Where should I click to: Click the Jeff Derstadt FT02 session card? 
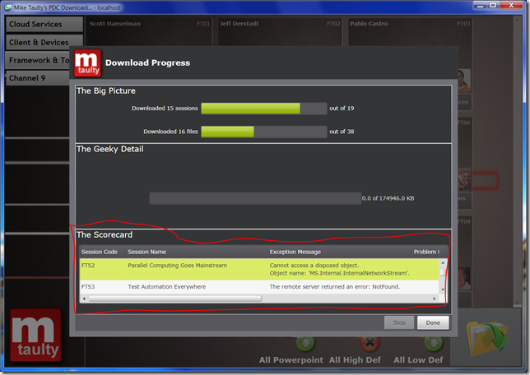[280, 32]
